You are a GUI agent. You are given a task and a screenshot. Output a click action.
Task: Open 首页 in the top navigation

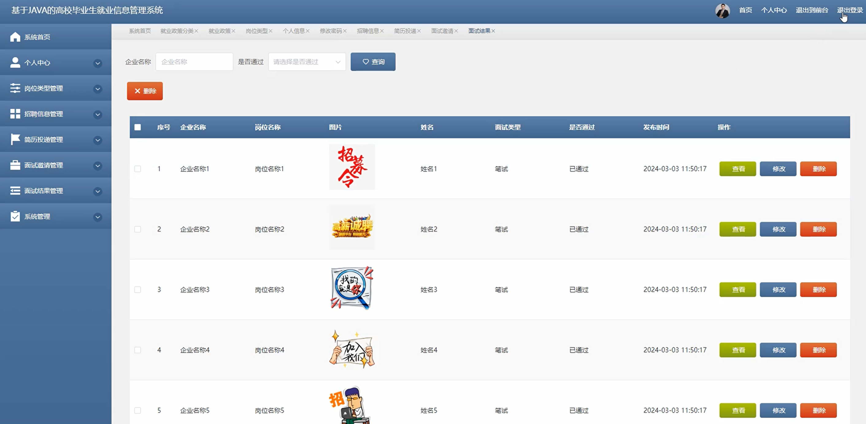pos(745,10)
